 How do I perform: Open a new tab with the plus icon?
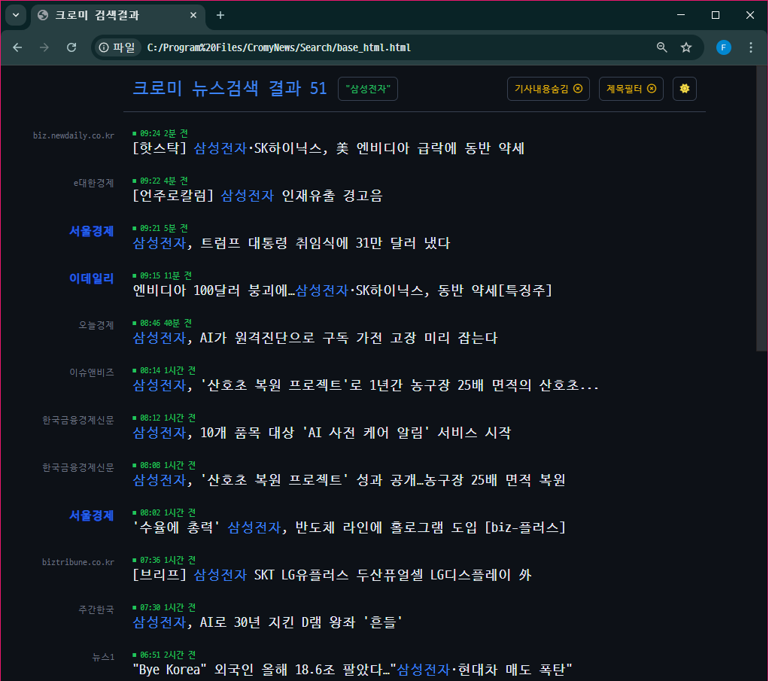pyautogui.click(x=218, y=15)
